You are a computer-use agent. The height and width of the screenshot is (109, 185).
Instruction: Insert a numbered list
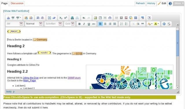121,24
